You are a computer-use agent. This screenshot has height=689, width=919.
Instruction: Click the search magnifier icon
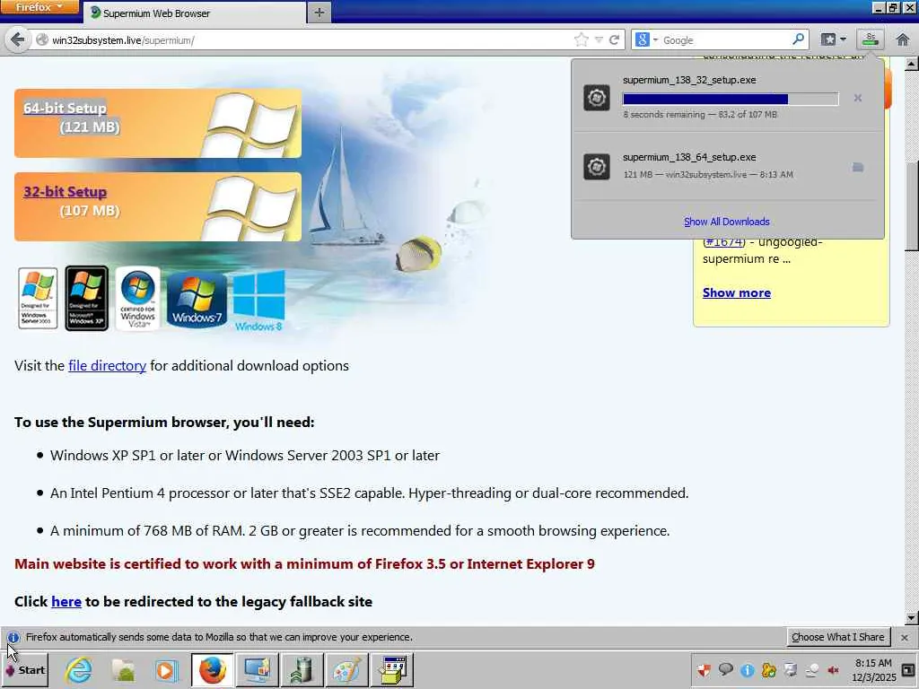click(798, 39)
